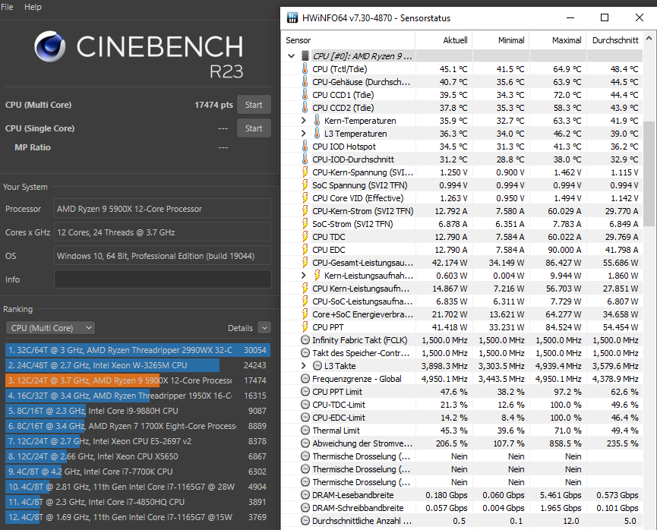Expand the L3 Temperaturen subtree
This screenshot has width=657, height=530.
click(304, 134)
